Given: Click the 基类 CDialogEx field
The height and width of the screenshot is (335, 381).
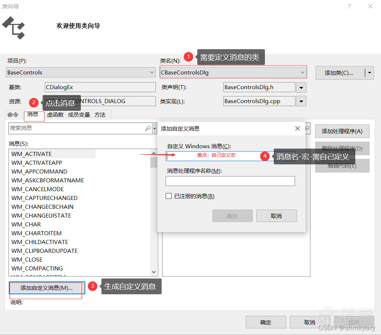Looking at the screenshot, I should [100, 87].
